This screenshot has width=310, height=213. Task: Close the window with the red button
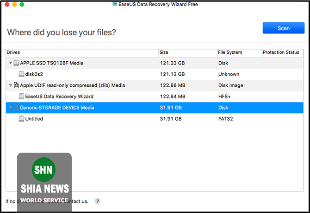click(7, 4)
